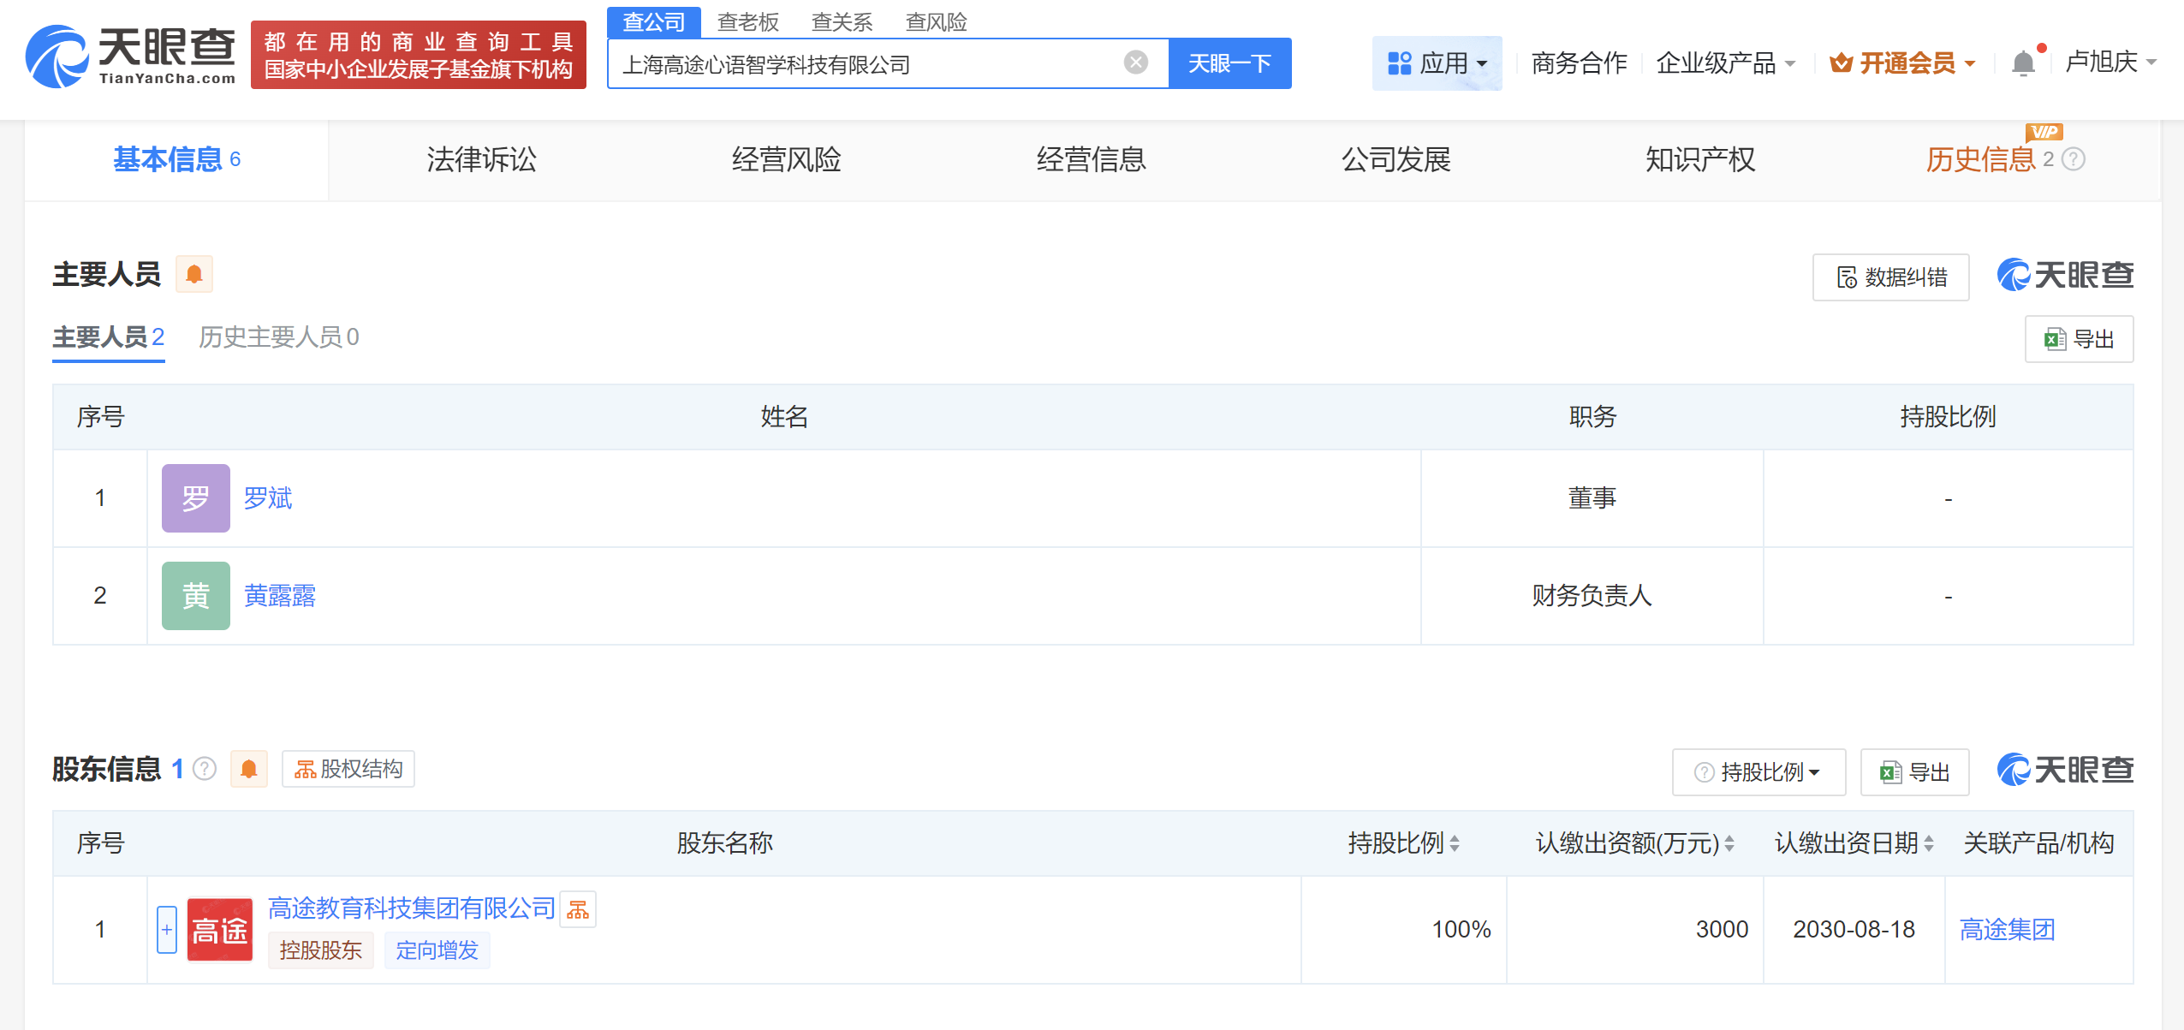Click the 天眼一下 search button
Viewport: 2184px width, 1030px height.
click(1230, 63)
